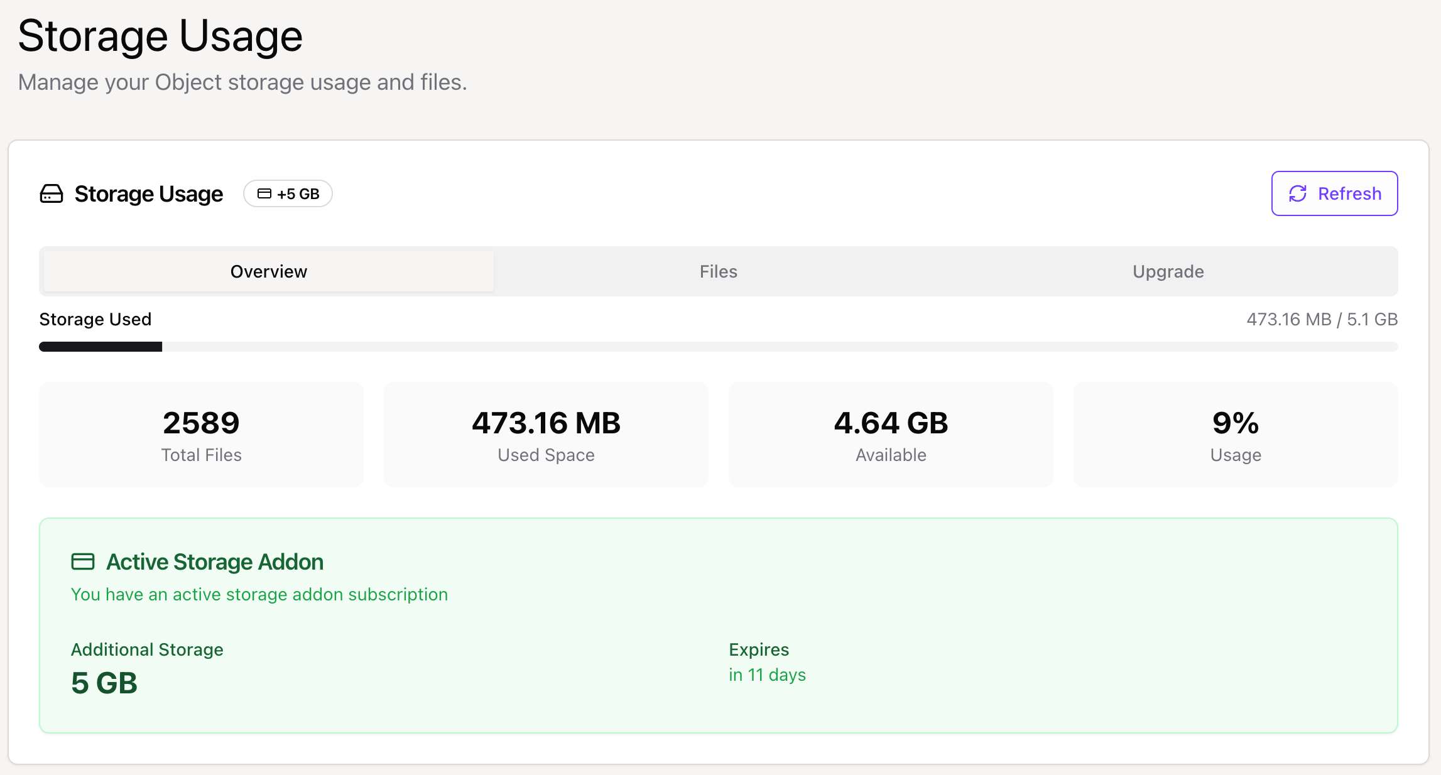Click the Active Storage Addon heading

pos(215,561)
